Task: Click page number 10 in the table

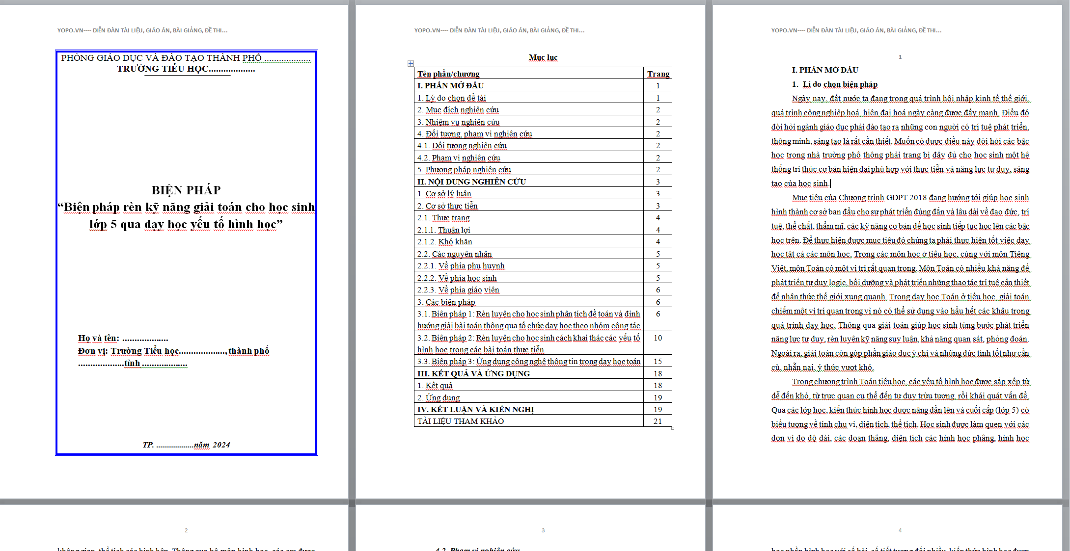Action: click(658, 338)
